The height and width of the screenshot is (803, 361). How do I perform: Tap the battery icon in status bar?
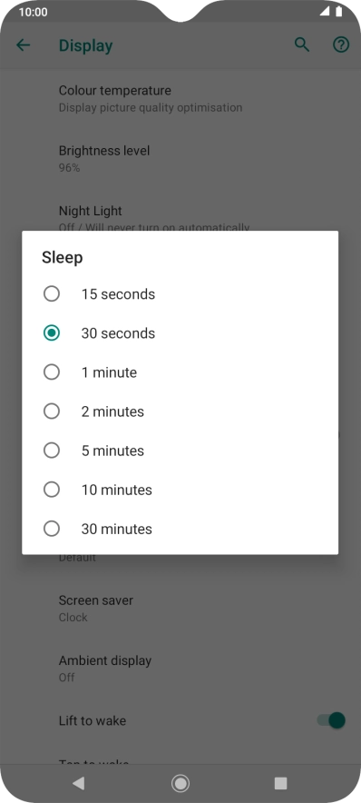coord(339,12)
